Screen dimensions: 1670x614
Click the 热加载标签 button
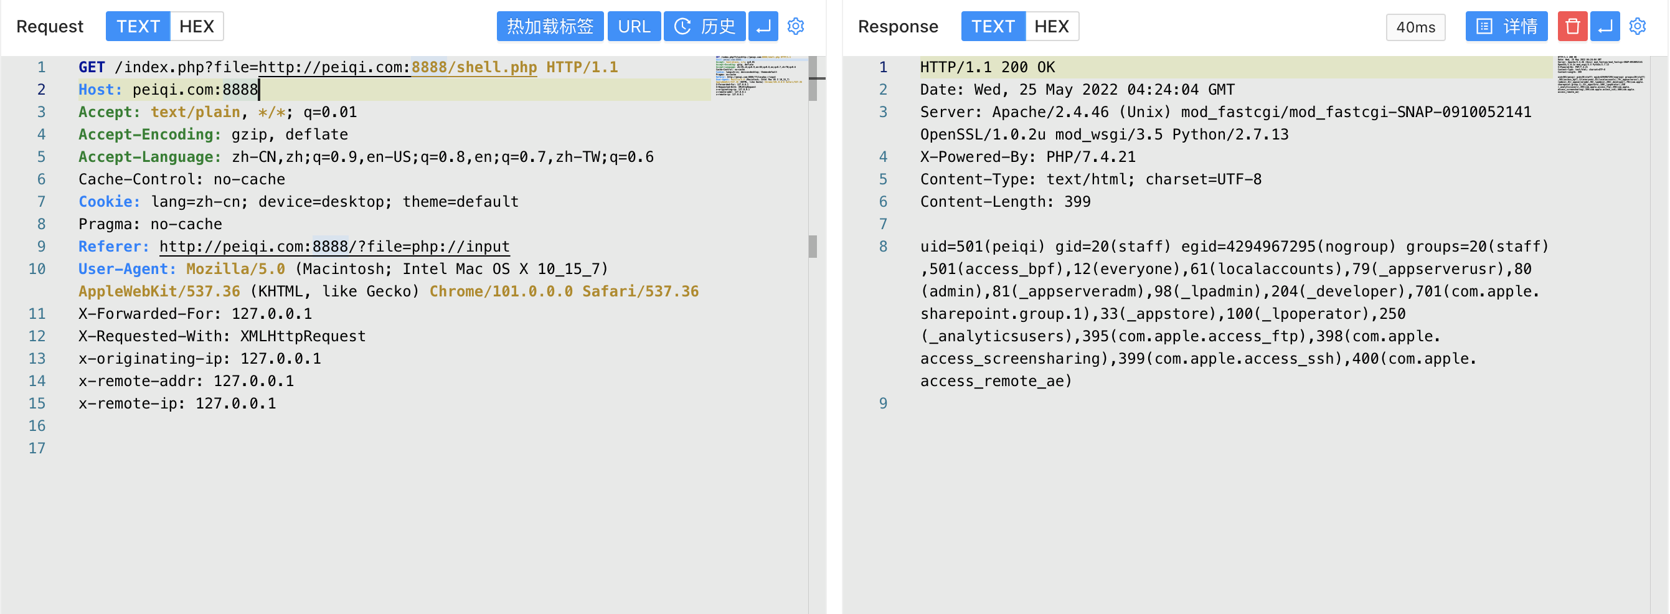[x=550, y=26]
